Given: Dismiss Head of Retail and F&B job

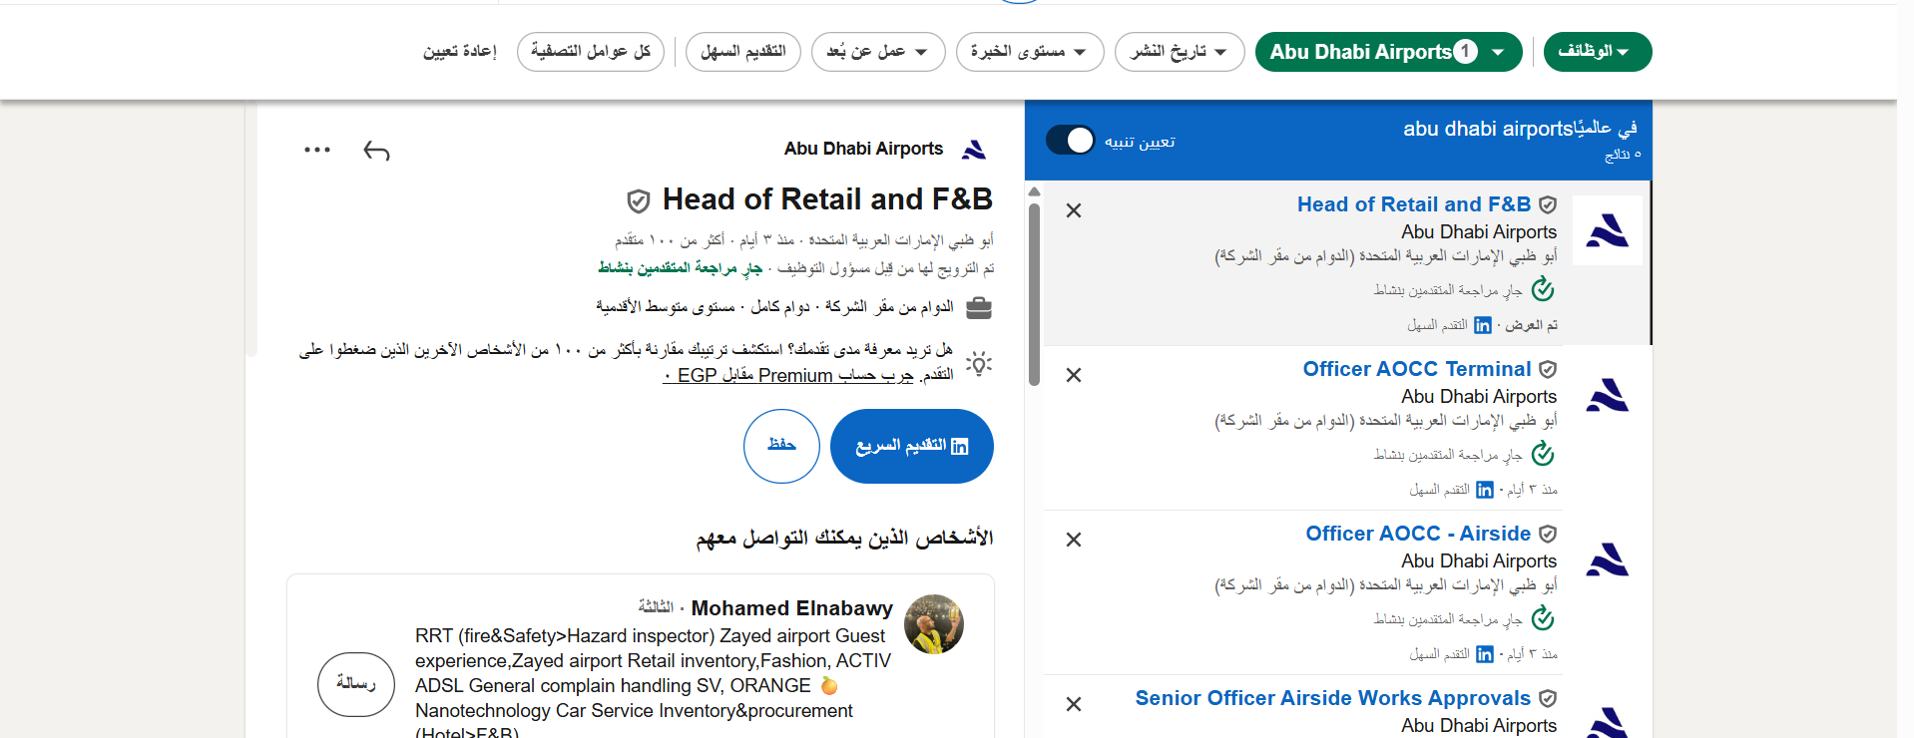Looking at the screenshot, I should (1074, 210).
